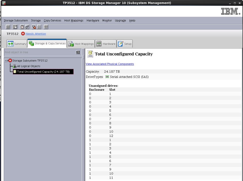Switch to the Hardware tab
This screenshot has height=181, width=243.
point(106,44)
